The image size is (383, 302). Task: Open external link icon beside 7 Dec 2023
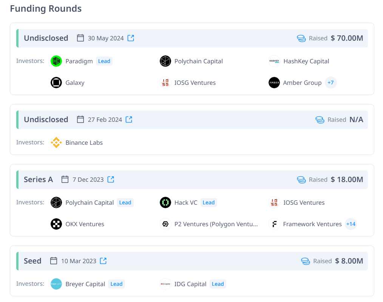tap(111, 179)
